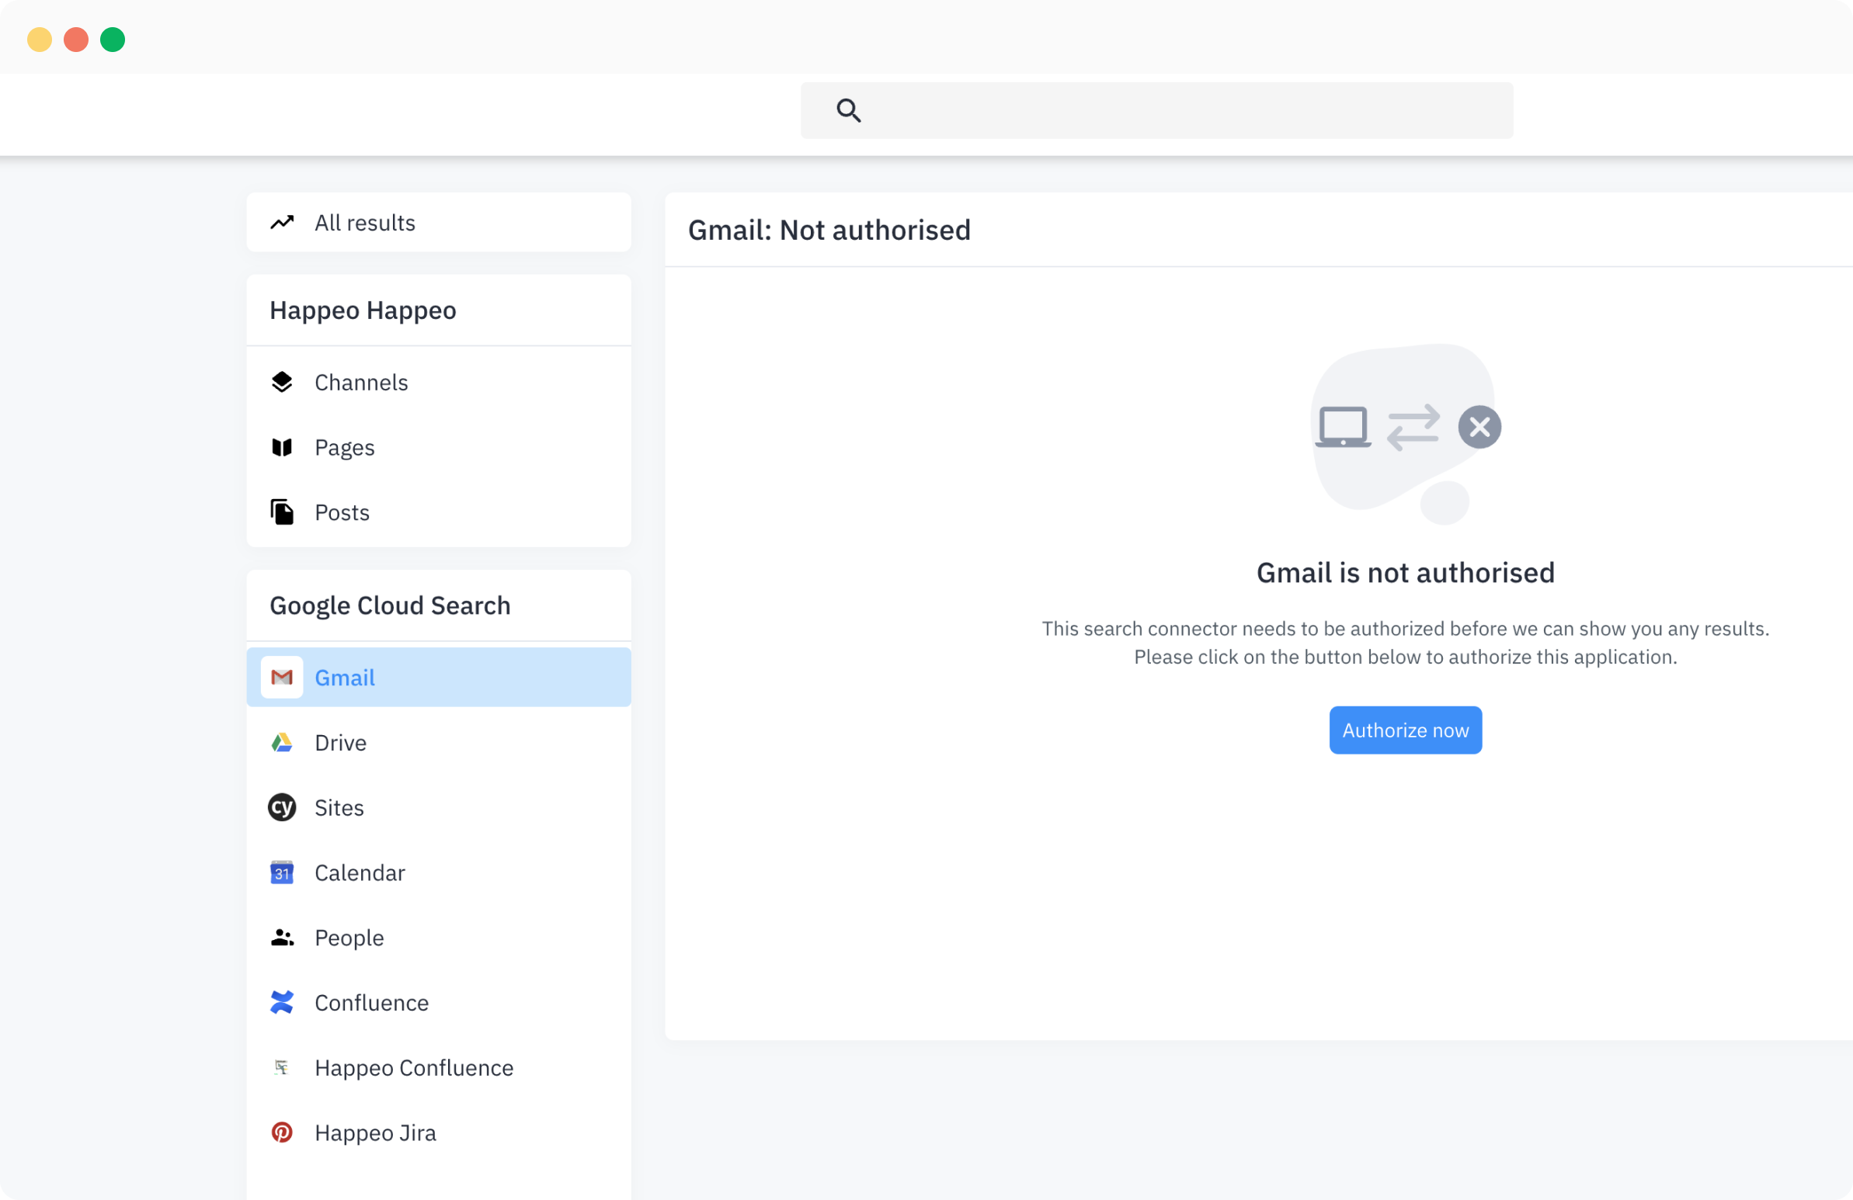The image size is (1853, 1200).
Task: Open All results view
Action: click(x=438, y=223)
